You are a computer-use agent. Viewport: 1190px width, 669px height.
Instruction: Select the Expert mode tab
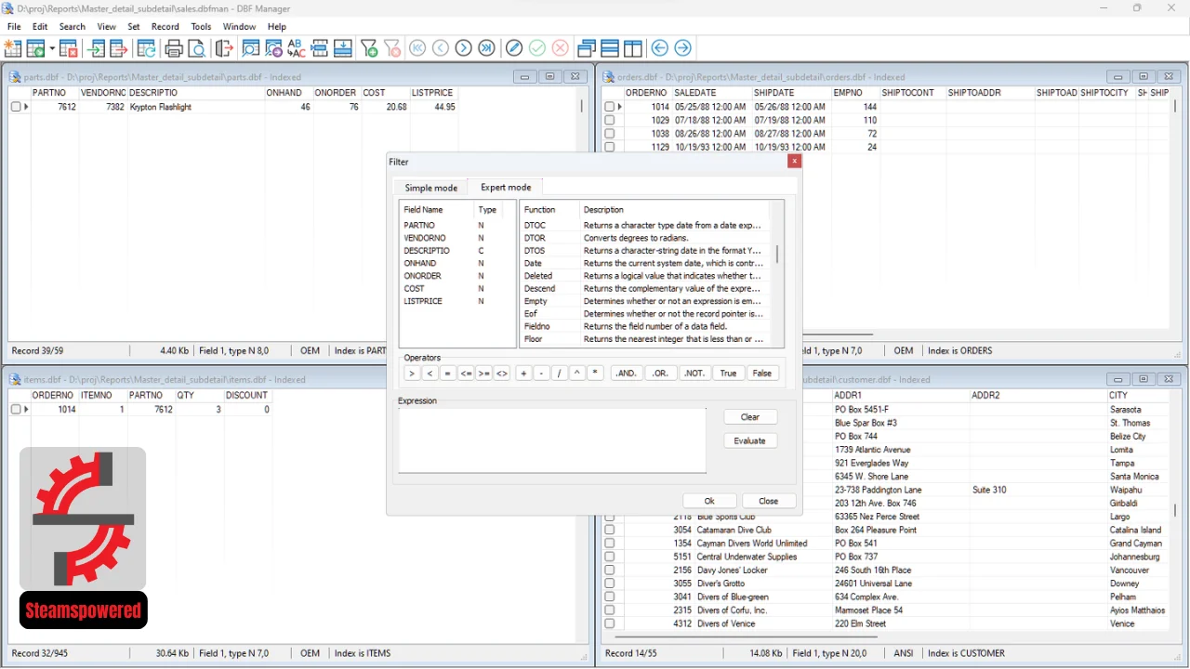(506, 187)
